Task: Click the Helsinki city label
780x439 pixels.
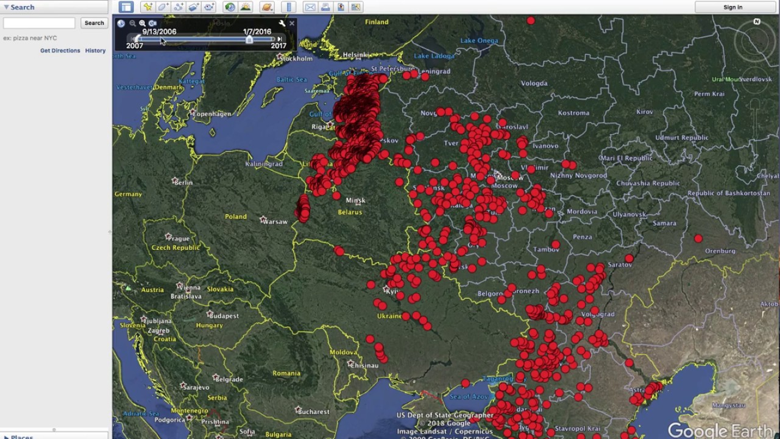Action: [x=356, y=54]
